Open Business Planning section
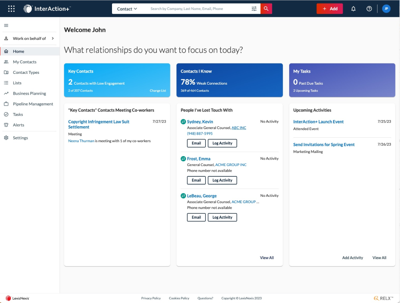400x303 pixels. pyautogui.click(x=30, y=93)
